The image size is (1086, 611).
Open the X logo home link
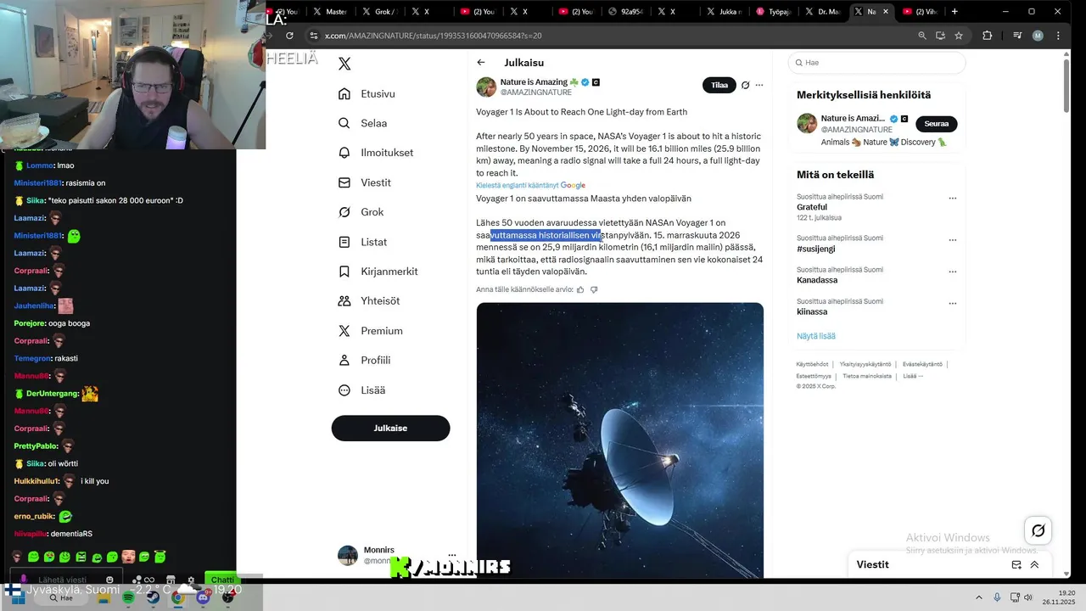pos(344,64)
